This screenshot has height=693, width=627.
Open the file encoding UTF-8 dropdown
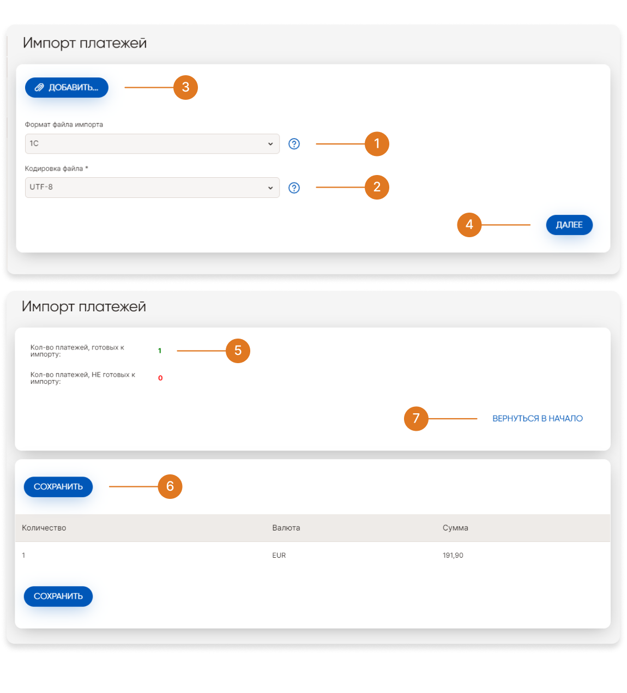(x=152, y=188)
